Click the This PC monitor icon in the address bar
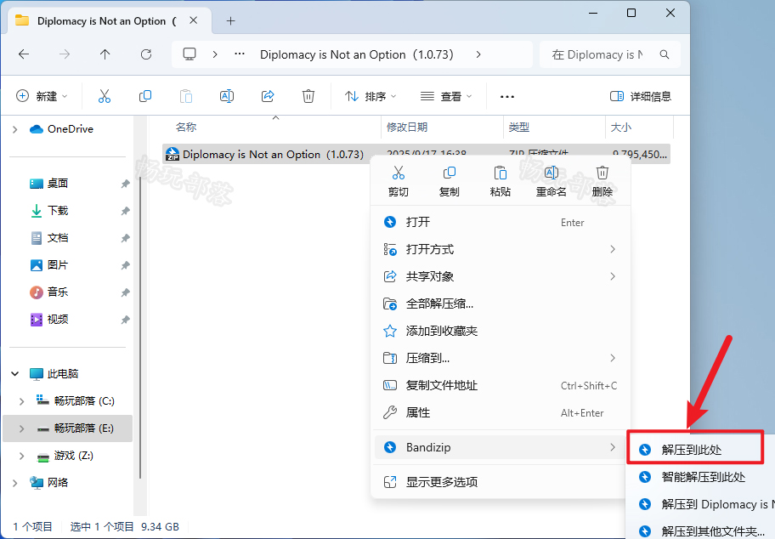The width and height of the screenshot is (775, 539). tap(190, 54)
